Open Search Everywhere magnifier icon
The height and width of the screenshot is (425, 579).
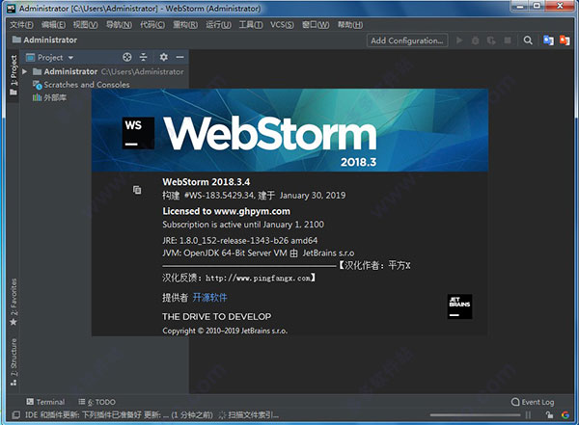tap(528, 40)
